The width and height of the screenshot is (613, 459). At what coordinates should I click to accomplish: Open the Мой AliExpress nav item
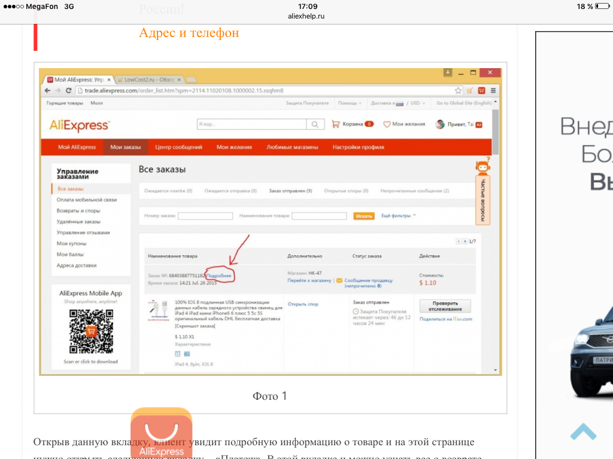(x=77, y=147)
